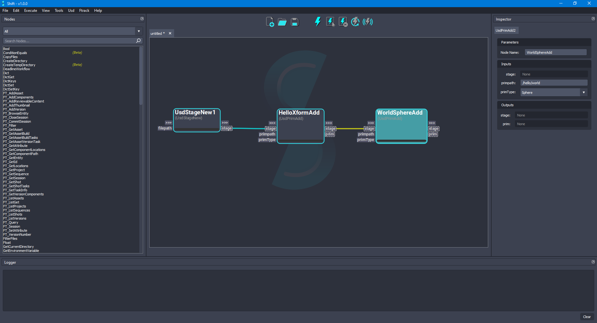
Task: Pop out the Inspector panel
Action: 593,19
